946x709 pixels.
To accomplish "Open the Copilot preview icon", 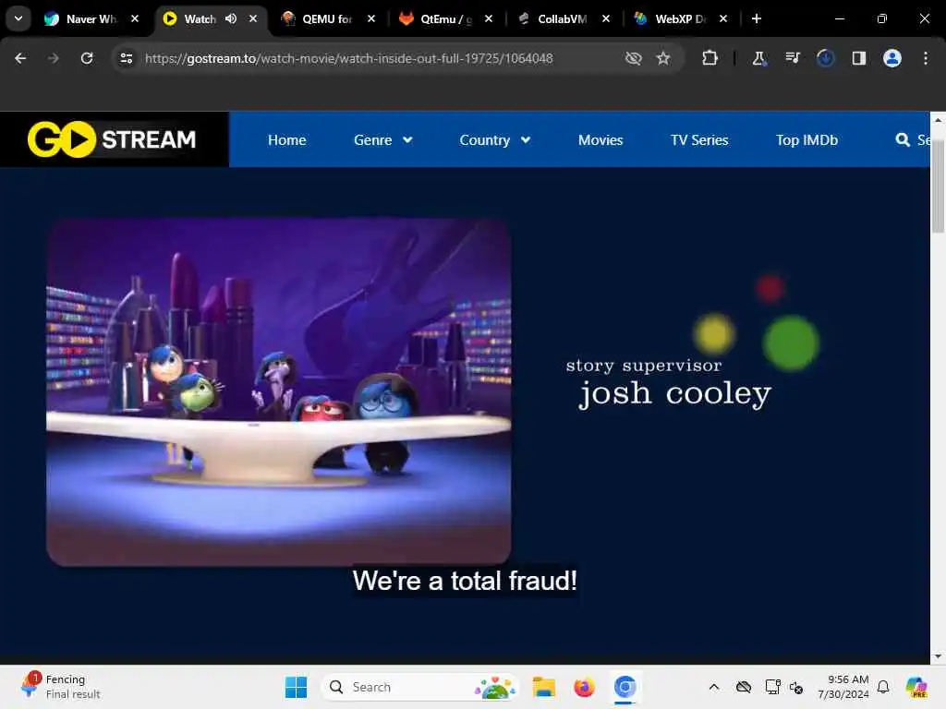I will 916,687.
